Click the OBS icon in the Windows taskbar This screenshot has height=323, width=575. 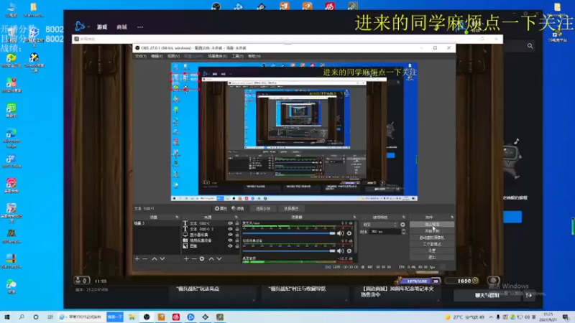click(147, 317)
